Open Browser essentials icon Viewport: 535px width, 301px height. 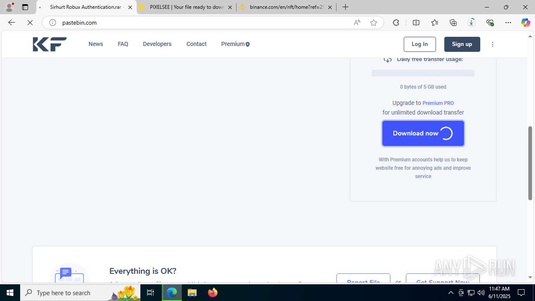490,23
